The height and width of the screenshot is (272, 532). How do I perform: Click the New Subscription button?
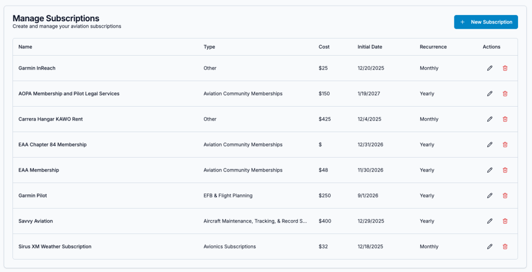pos(486,22)
